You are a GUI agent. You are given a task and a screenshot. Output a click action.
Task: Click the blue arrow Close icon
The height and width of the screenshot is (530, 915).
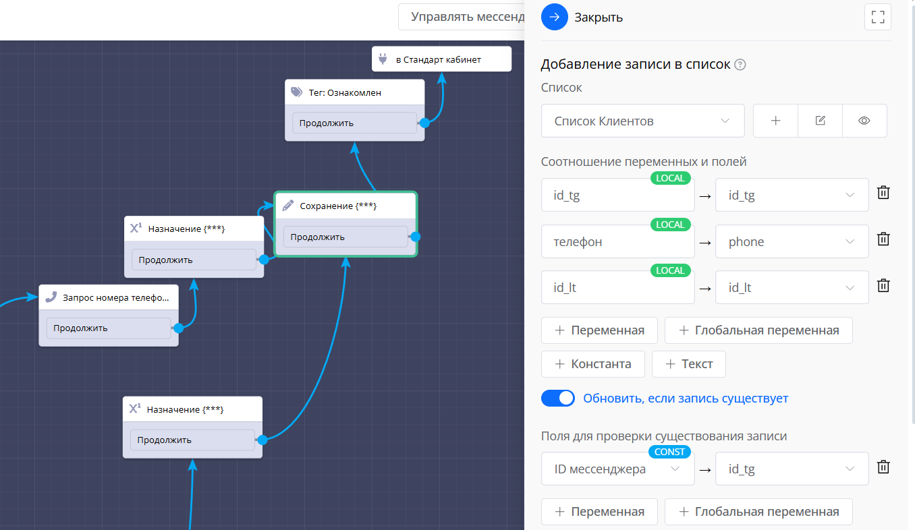(x=555, y=18)
